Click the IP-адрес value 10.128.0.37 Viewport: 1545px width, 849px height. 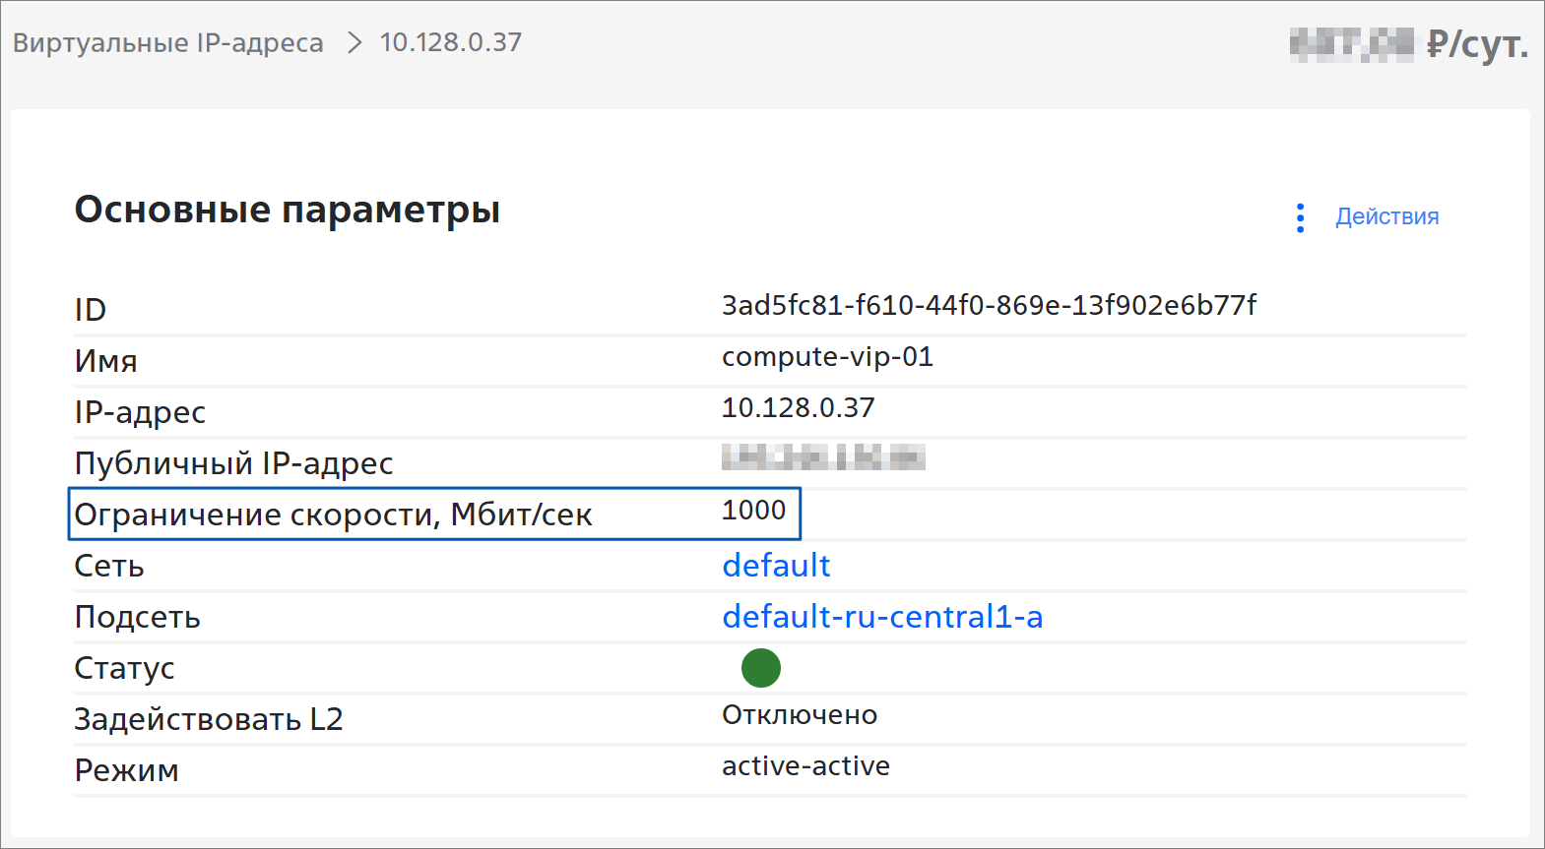coord(798,408)
